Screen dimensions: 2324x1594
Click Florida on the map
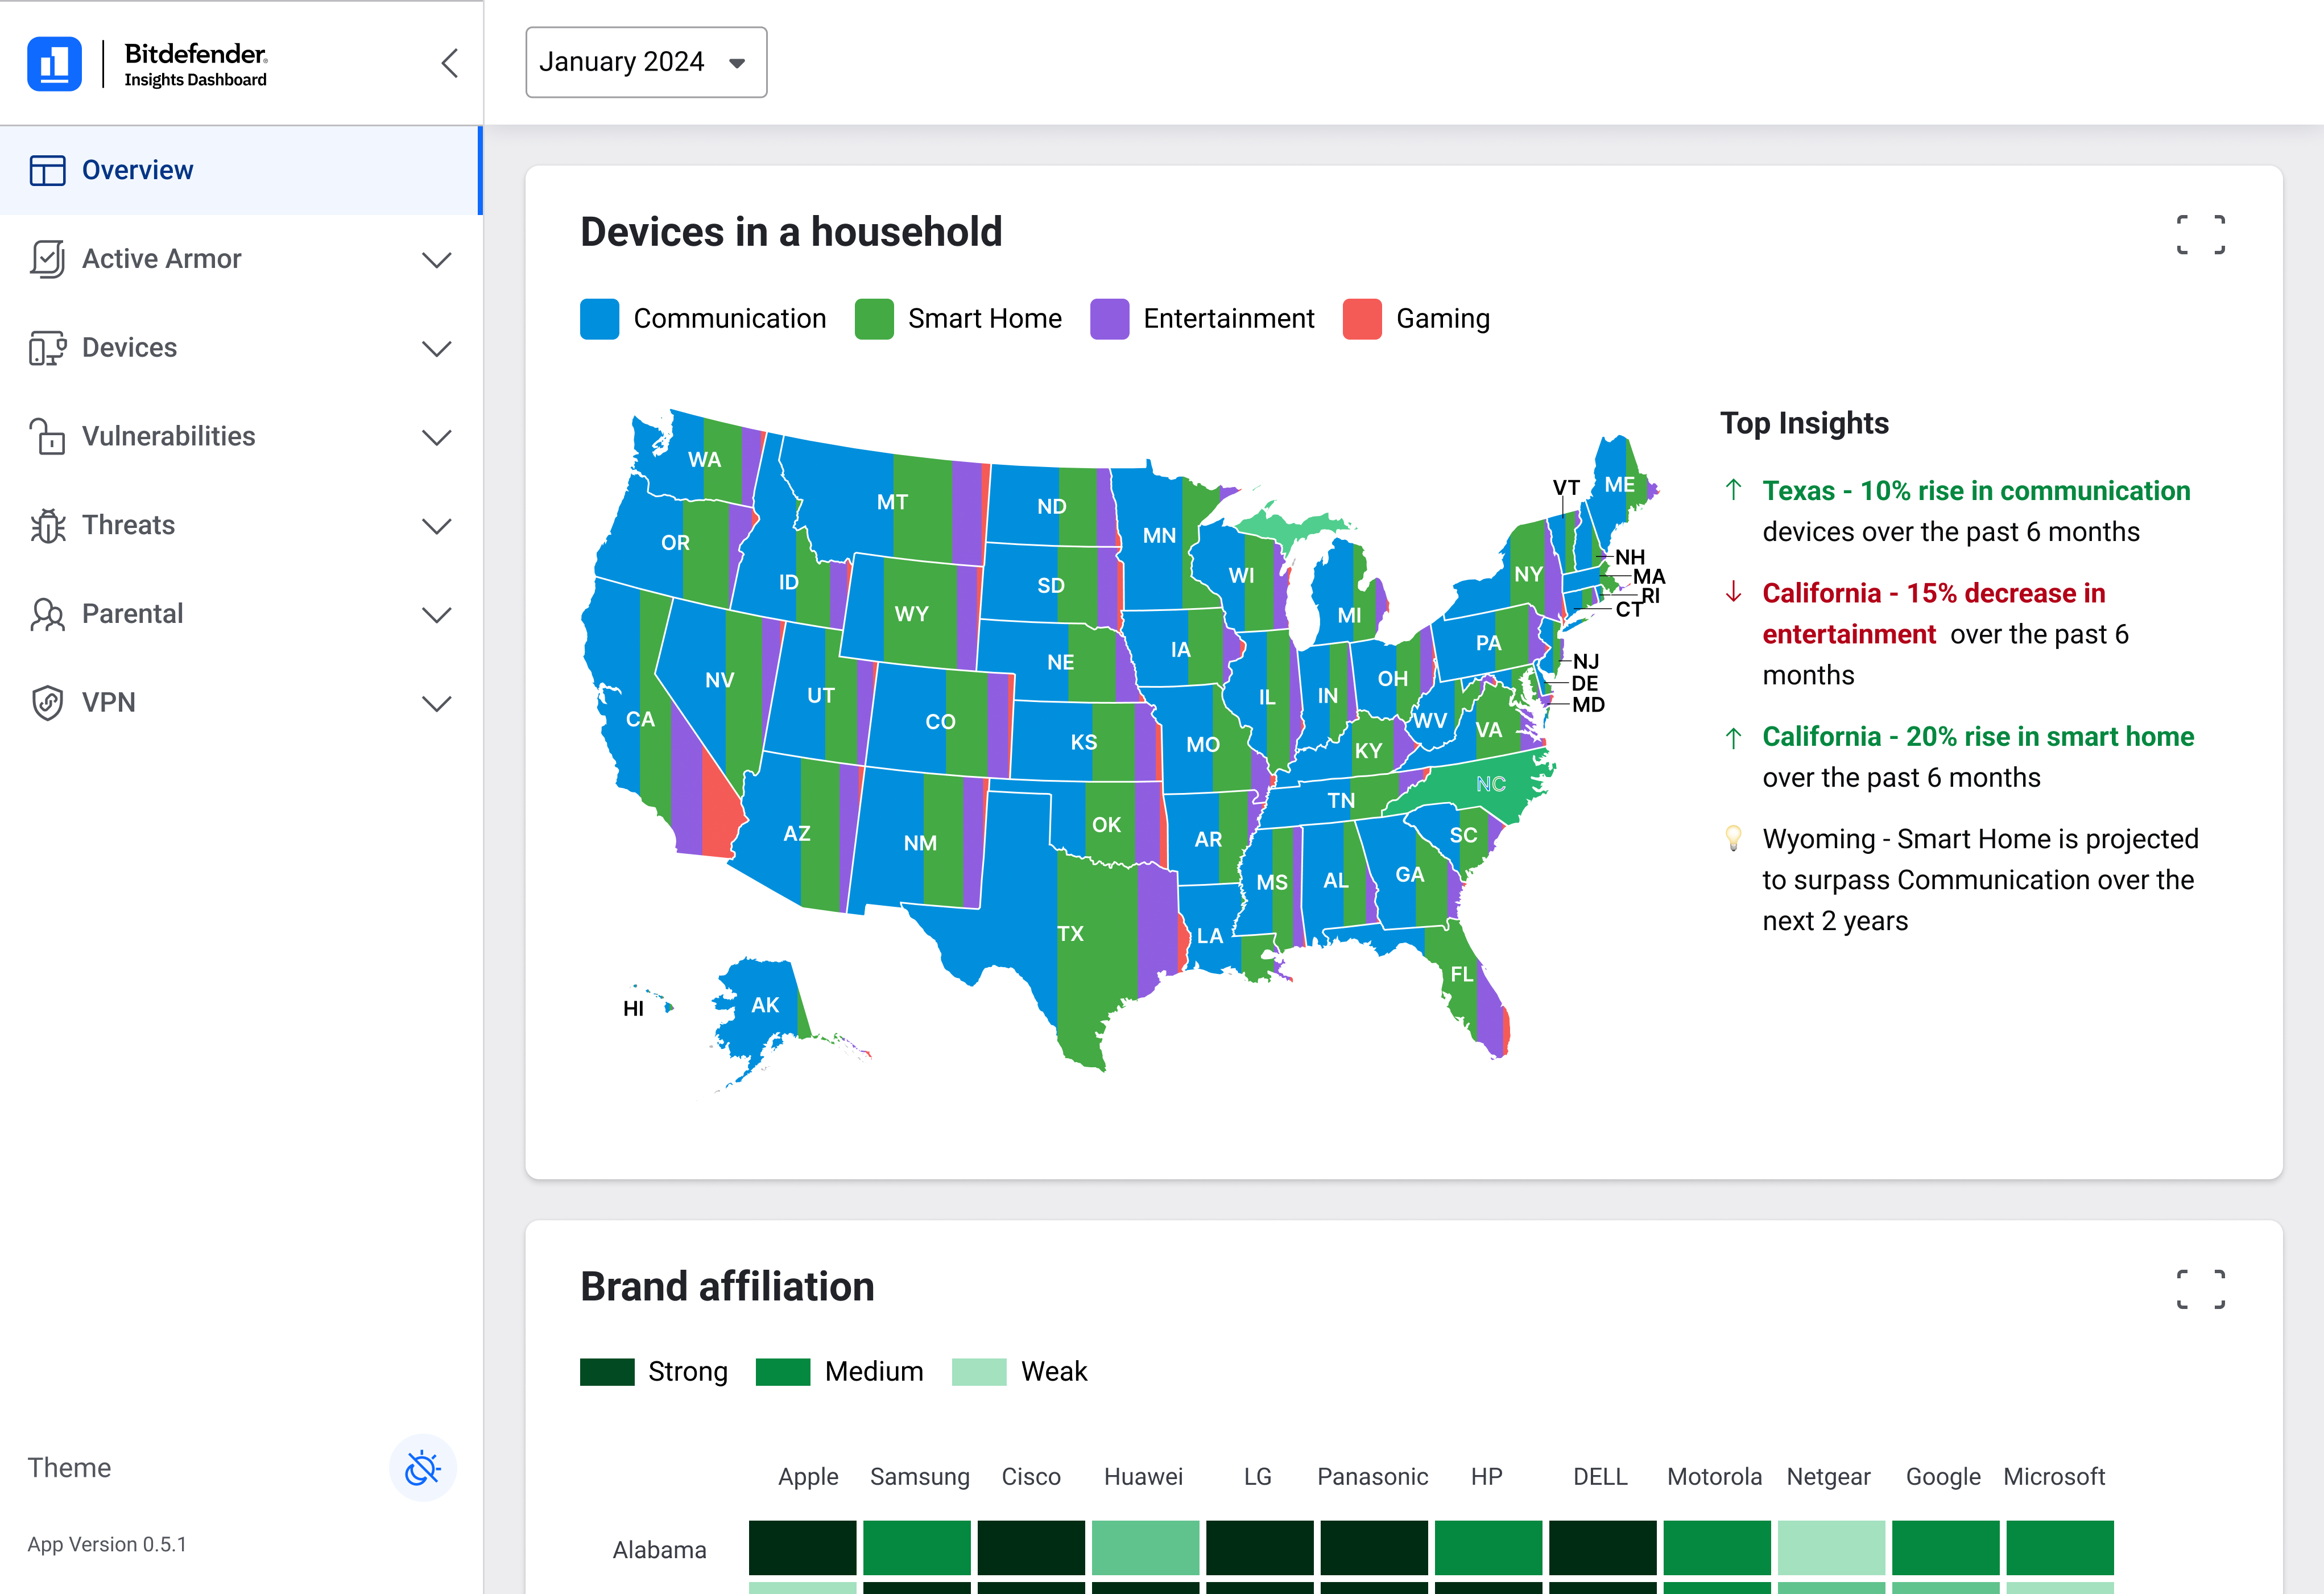pos(1461,973)
